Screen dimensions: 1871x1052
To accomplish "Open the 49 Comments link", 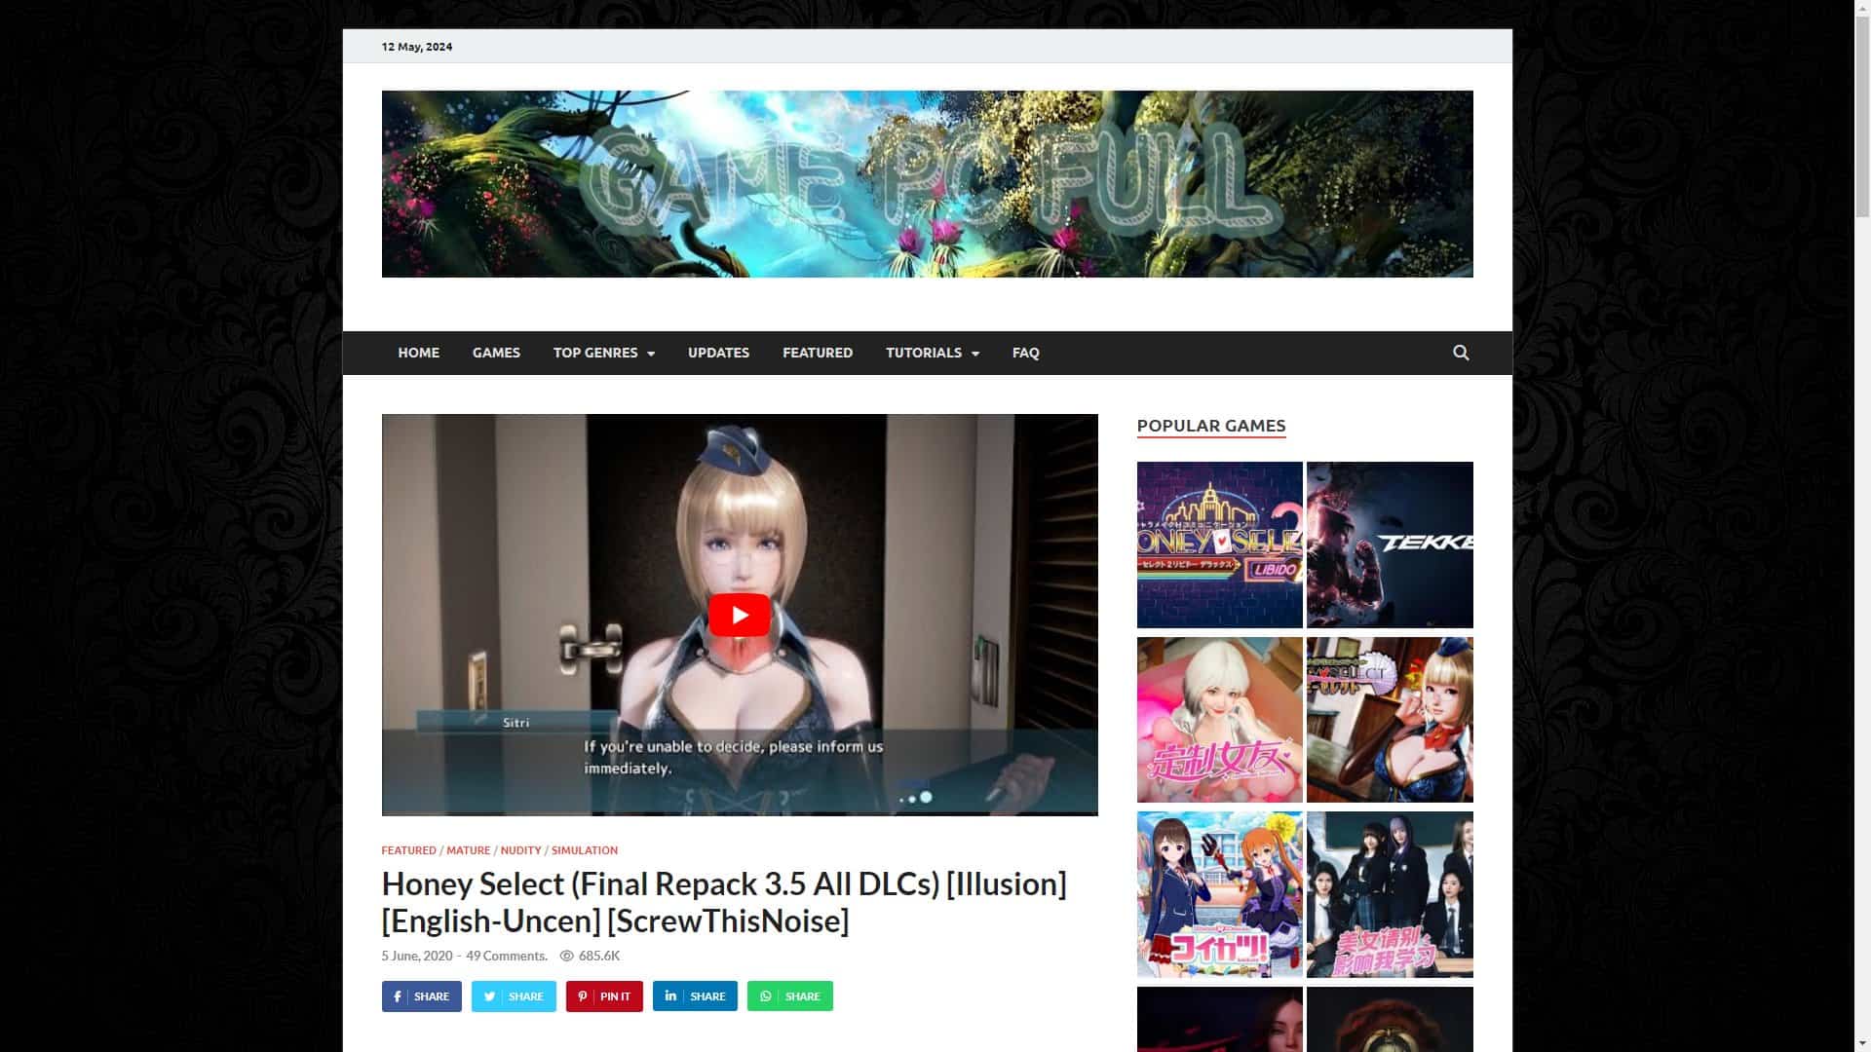I will tap(506, 956).
